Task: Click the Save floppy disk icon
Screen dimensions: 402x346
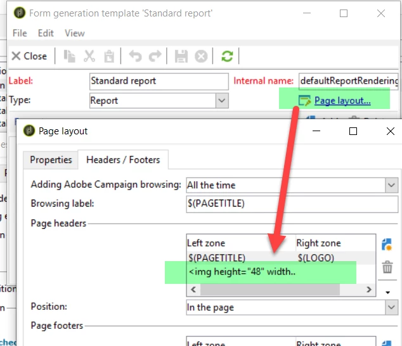Action: 181,56
